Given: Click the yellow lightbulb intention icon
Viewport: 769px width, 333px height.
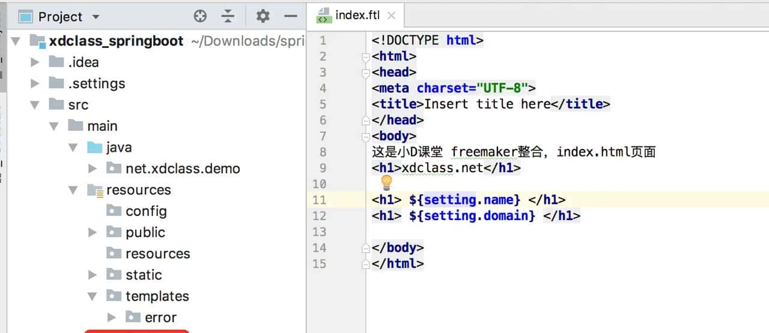Looking at the screenshot, I should click(386, 182).
